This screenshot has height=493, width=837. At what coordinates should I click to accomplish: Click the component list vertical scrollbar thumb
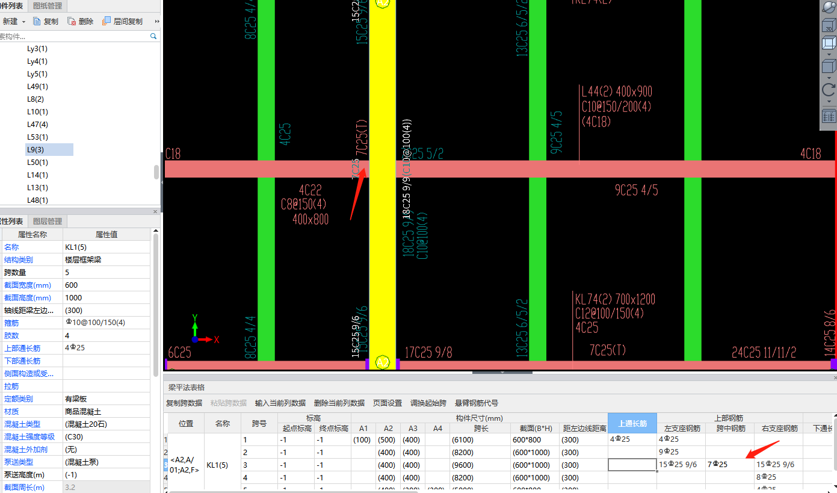[156, 172]
